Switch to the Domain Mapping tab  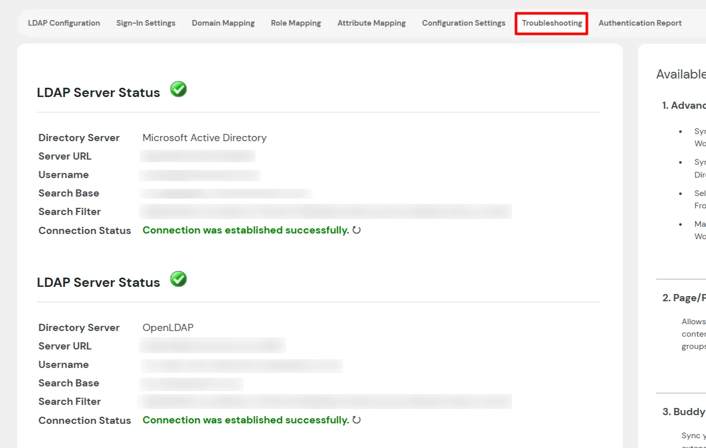(x=223, y=23)
